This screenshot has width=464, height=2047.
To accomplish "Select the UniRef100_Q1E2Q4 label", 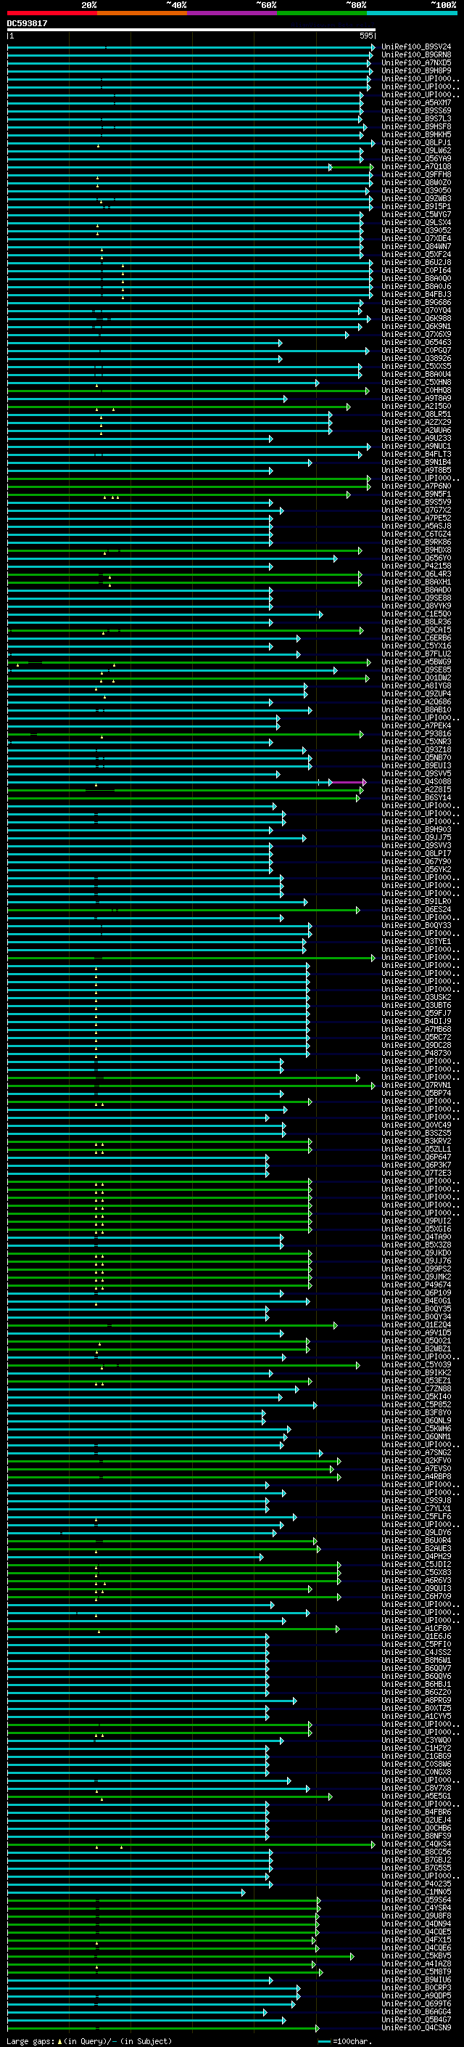I will click(416, 1325).
